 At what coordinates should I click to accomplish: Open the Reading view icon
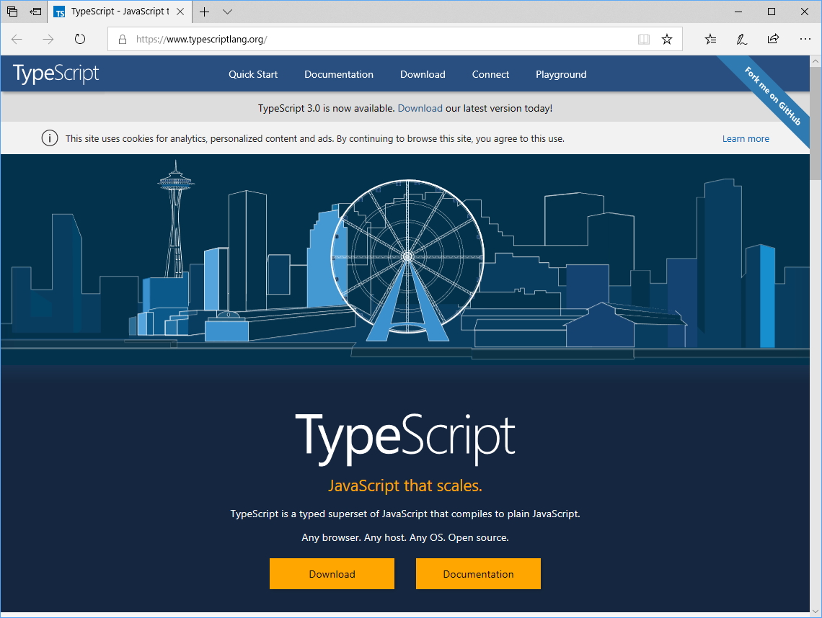[643, 39]
